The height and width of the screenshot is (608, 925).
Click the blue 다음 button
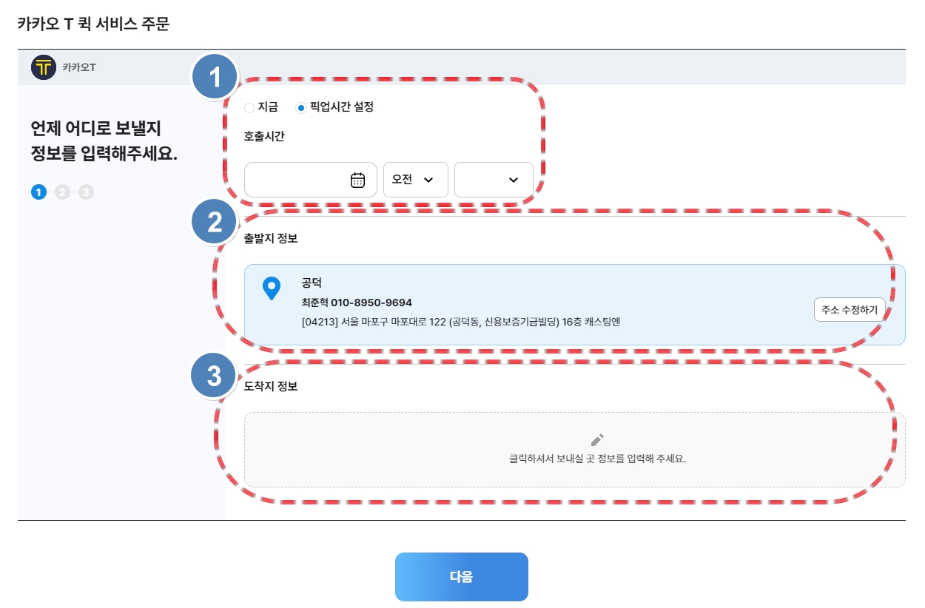point(462,577)
